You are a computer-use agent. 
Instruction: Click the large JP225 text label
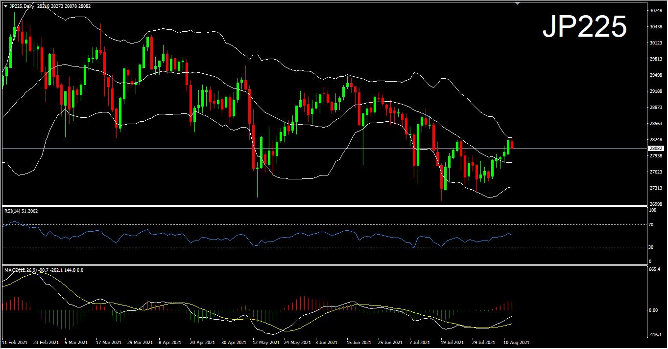point(584,27)
